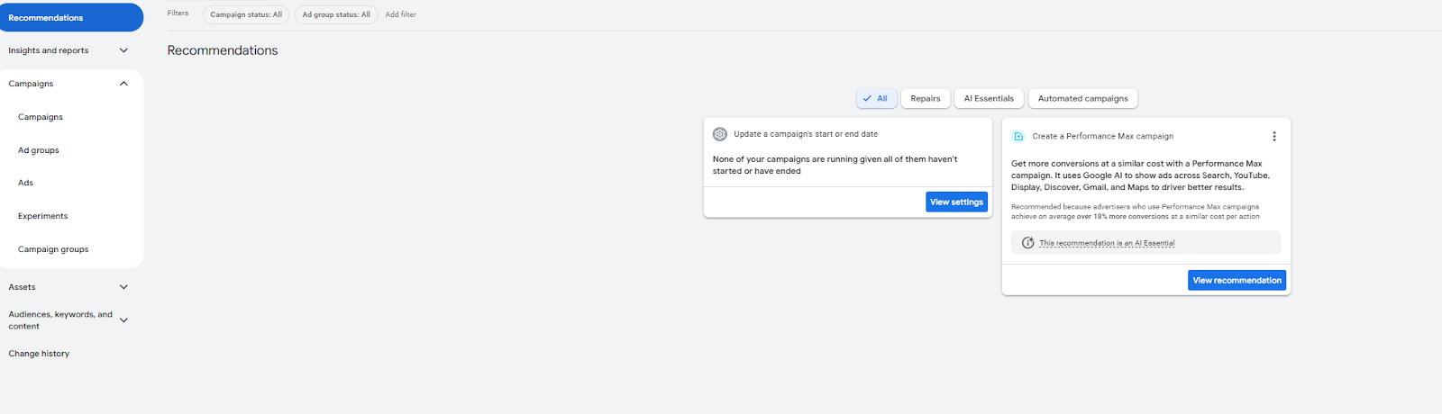
Task: Select Automated campaigns filter chip
Action: (x=1082, y=99)
